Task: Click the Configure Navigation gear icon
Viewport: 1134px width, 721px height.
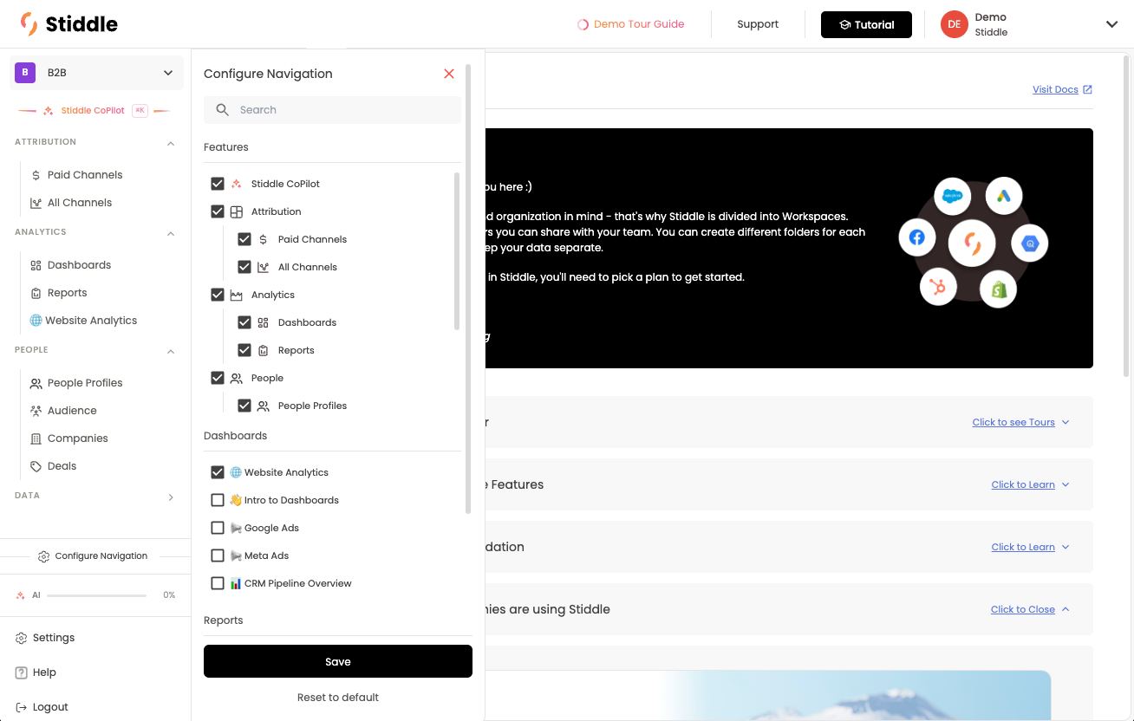Action: tap(43, 556)
